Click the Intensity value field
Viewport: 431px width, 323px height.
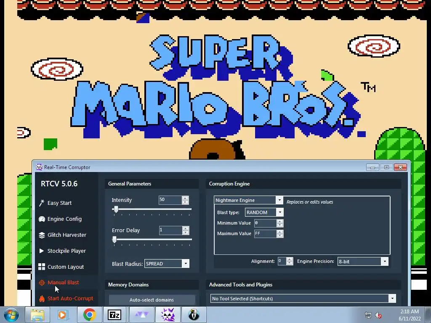click(170, 200)
